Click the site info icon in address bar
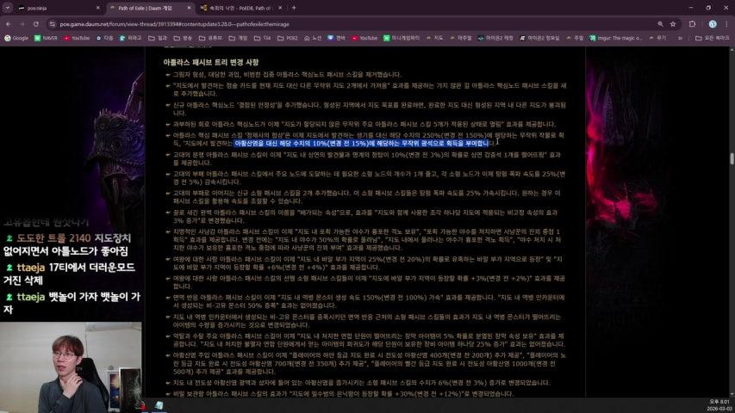This screenshot has height=413, width=735. [x=52, y=24]
